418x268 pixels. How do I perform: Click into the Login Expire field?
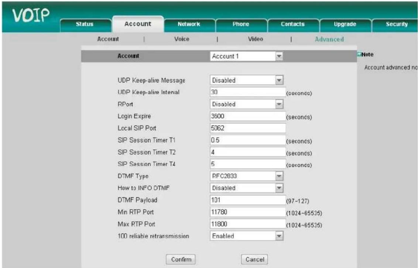pos(248,116)
